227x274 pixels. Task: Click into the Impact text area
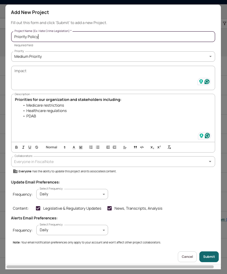(113, 78)
